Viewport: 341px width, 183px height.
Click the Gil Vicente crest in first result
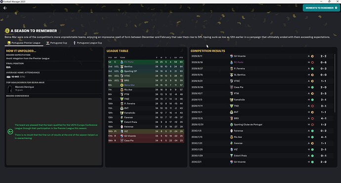(231, 56)
